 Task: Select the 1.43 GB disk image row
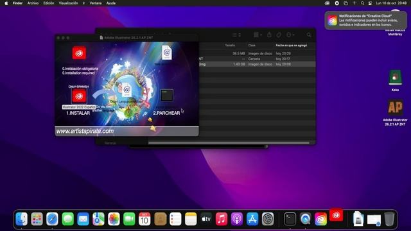[x=257, y=64]
